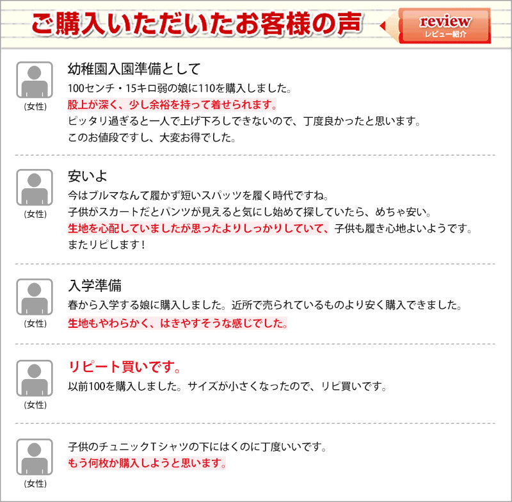Click highlighted もう何枚か購入しようと思います。 text
Image resolution: width=512 pixels, height=502 pixels.
(147, 464)
